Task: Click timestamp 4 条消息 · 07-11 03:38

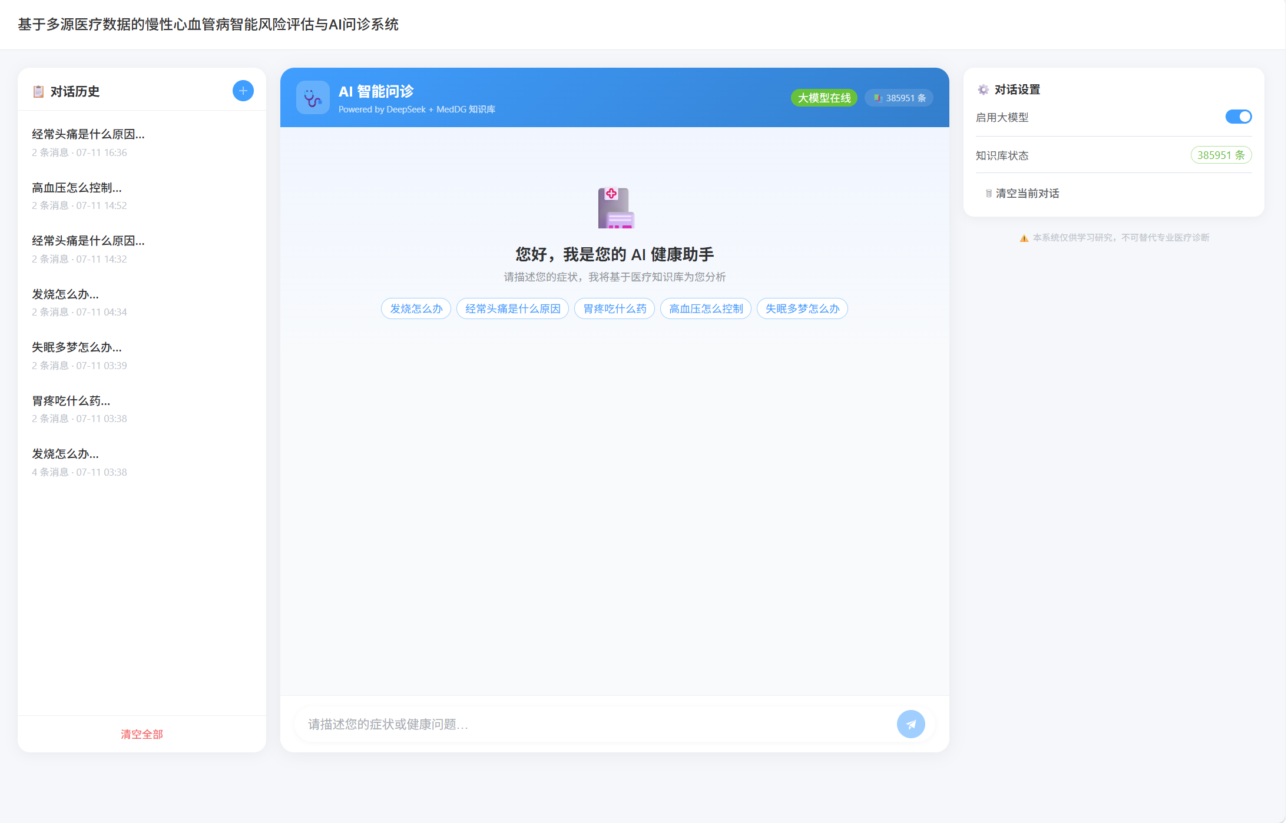Action: [80, 472]
